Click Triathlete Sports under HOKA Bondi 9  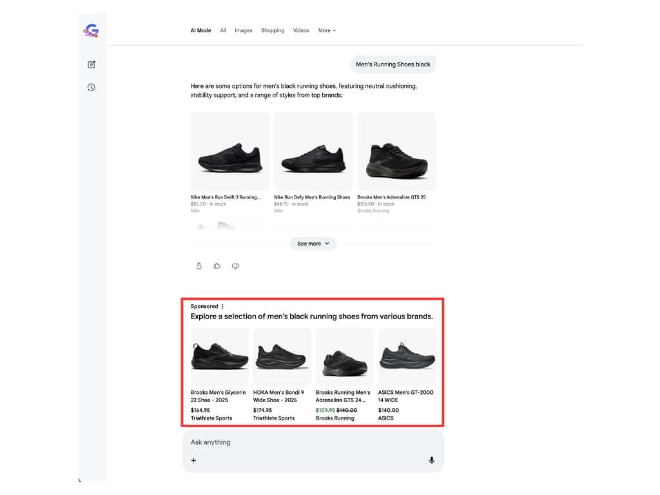[x=273, y=418]
